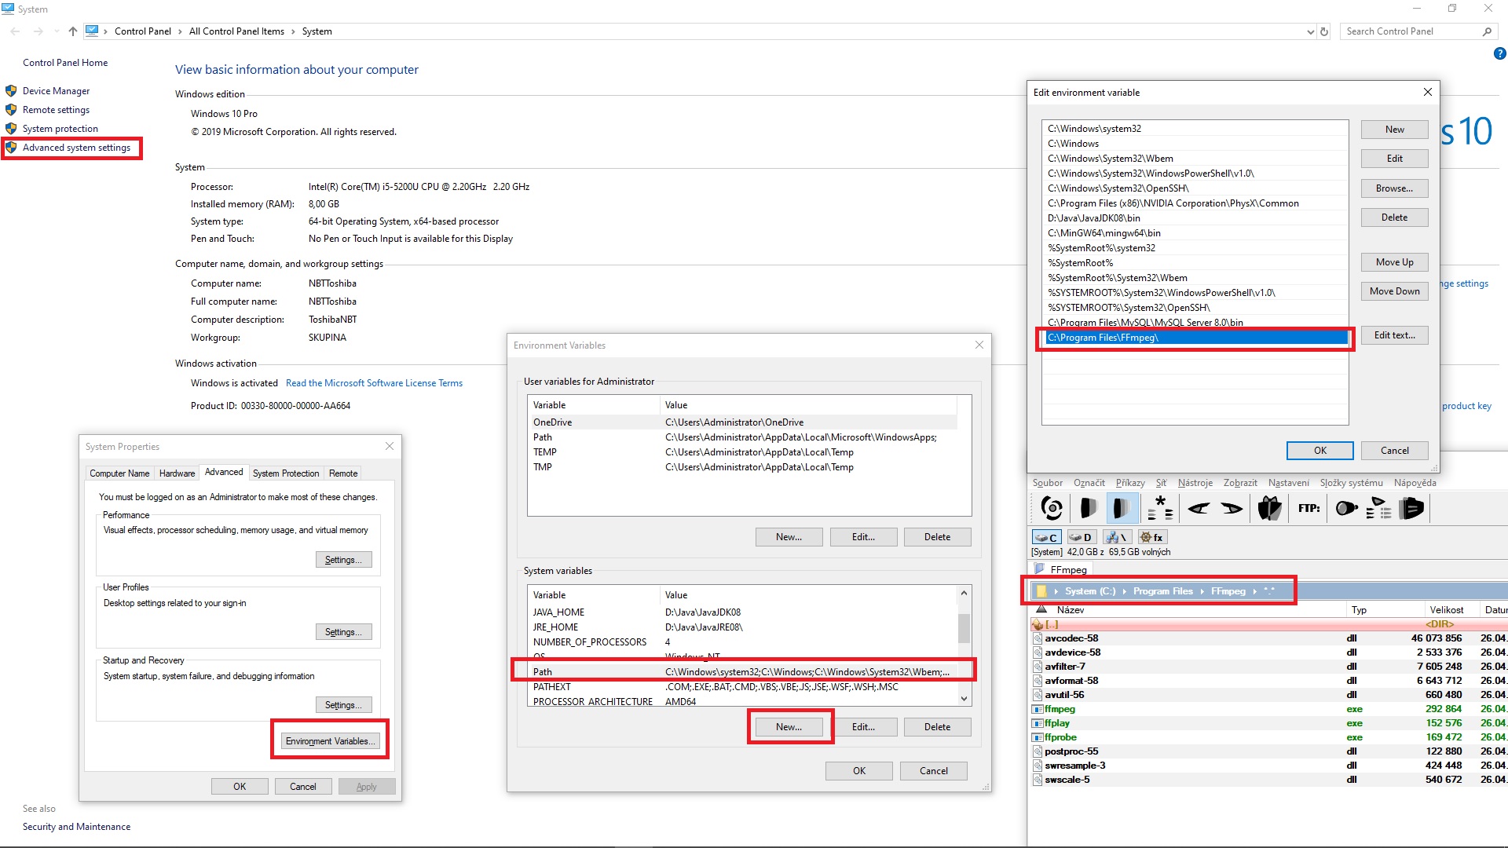The width and height of the screenshot is (1508, 848).
Task: Click Move Up in Edit environment variable
Action: click(x=1394, y=262)
